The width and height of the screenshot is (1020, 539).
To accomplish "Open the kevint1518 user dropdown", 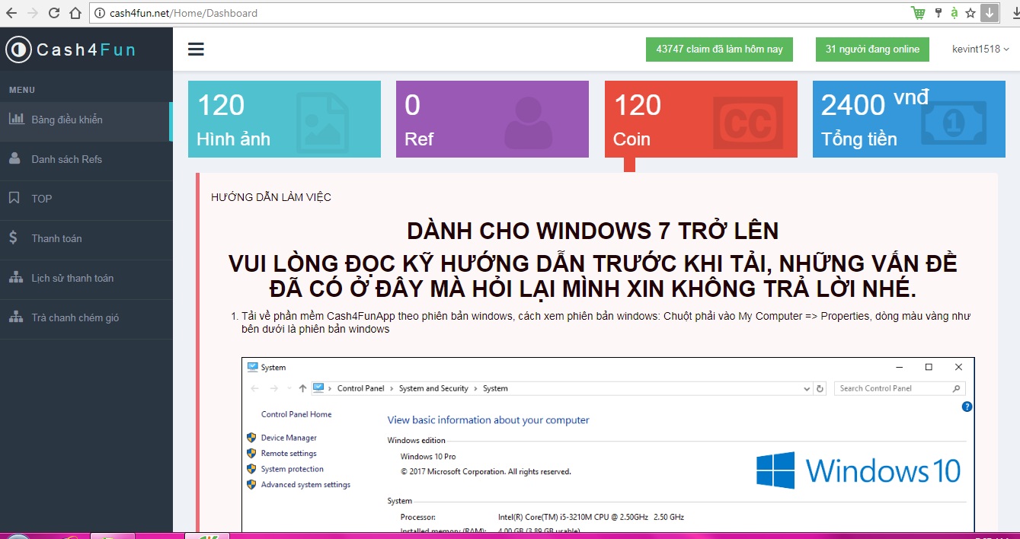I will [x=980, y=49].
